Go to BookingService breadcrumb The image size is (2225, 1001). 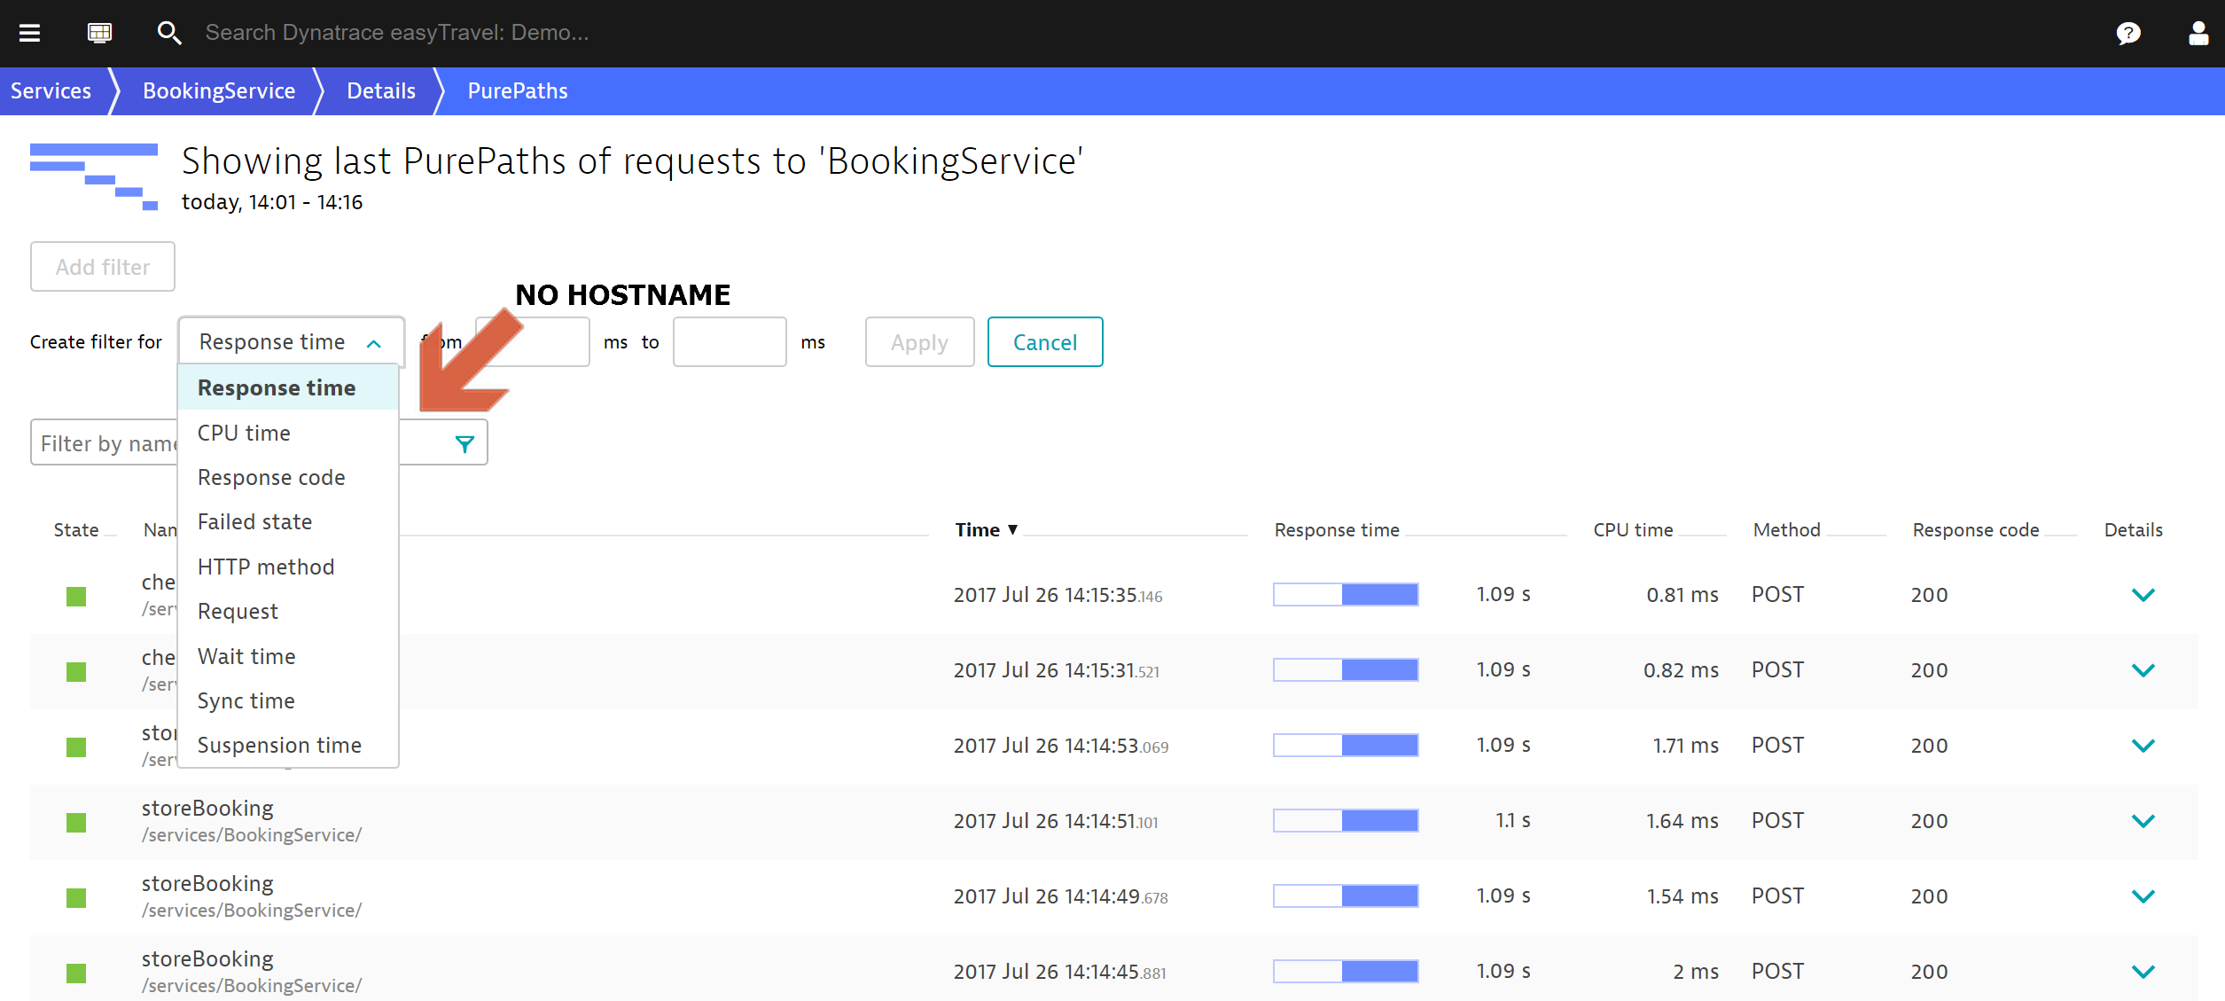pyautogui.click(x=219, y=91)
